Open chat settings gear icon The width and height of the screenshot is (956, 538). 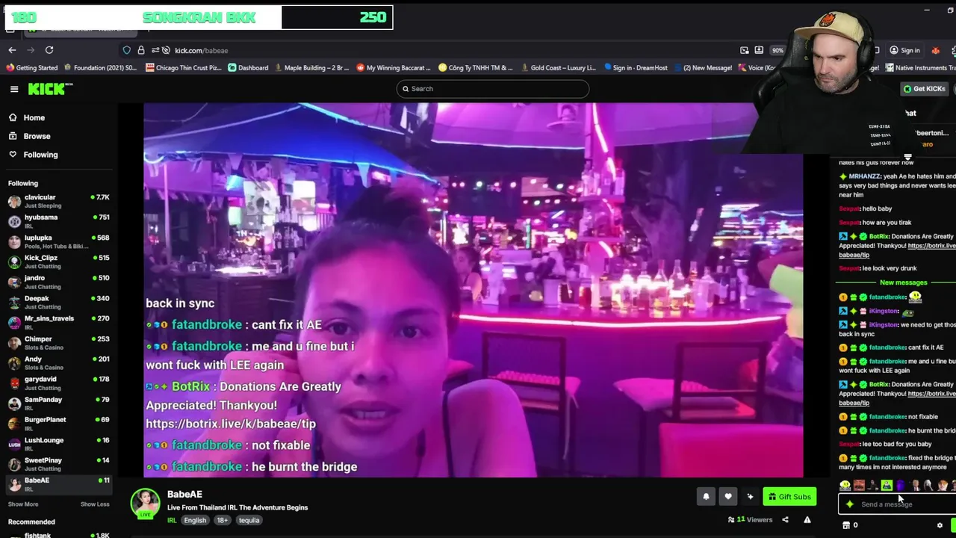[940, 525]
